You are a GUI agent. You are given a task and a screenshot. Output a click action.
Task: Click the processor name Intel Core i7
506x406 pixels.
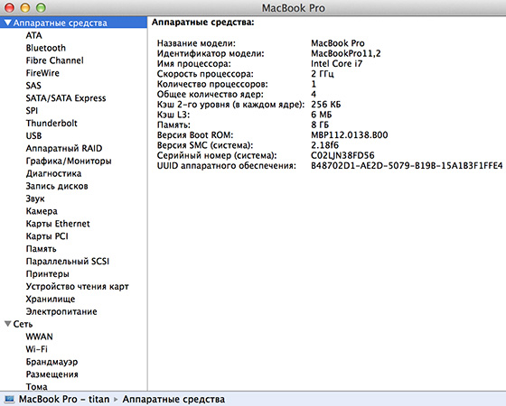pyautogui.click(x=336, y=64)
